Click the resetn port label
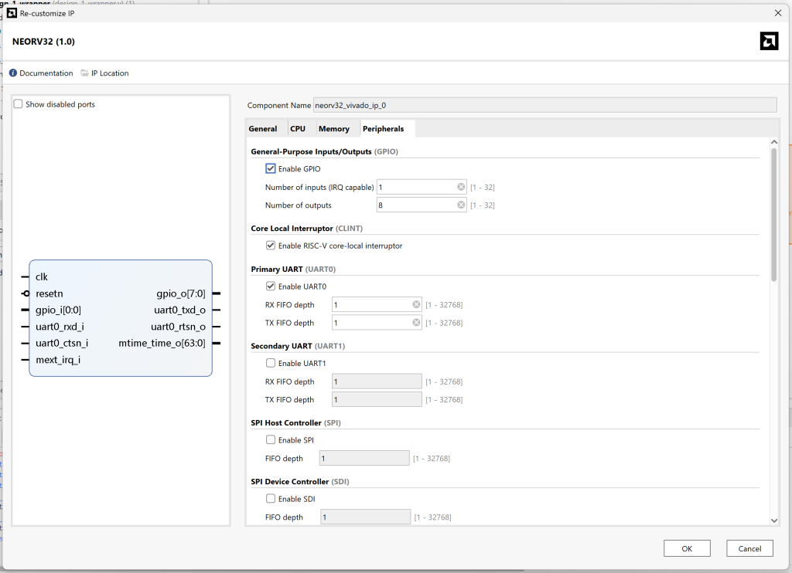Screen dimensions: 792x573 pyautogui.click(x=49, y=293)
